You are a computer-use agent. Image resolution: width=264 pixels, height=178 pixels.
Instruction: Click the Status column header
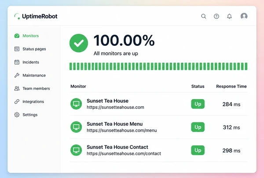pyautogui.click(x=198, y=86)
